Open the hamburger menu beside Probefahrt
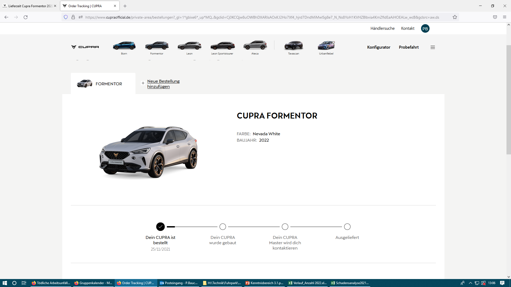This screenshot has width=511, height=287. click(x=433, y=47)
